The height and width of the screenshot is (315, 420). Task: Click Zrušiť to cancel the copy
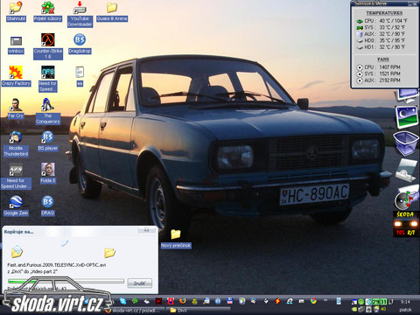[x=140, y=283]
